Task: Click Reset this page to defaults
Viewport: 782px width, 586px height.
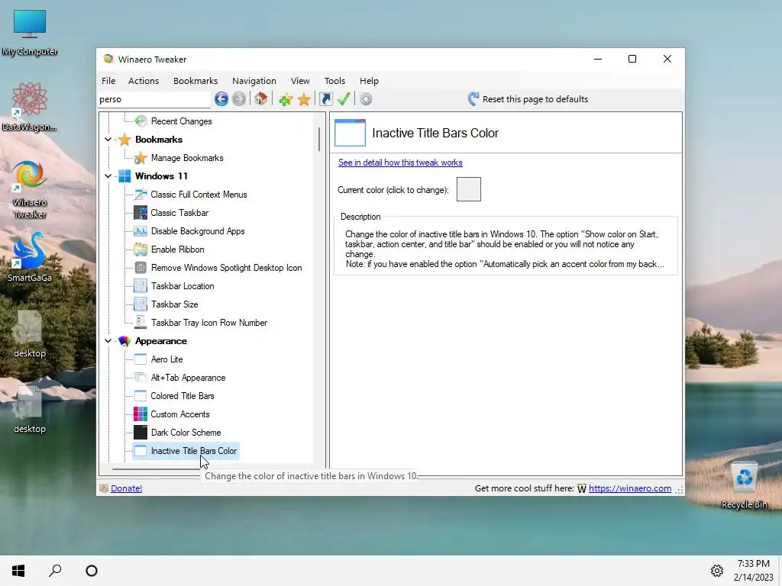Action: pos(528,99)
